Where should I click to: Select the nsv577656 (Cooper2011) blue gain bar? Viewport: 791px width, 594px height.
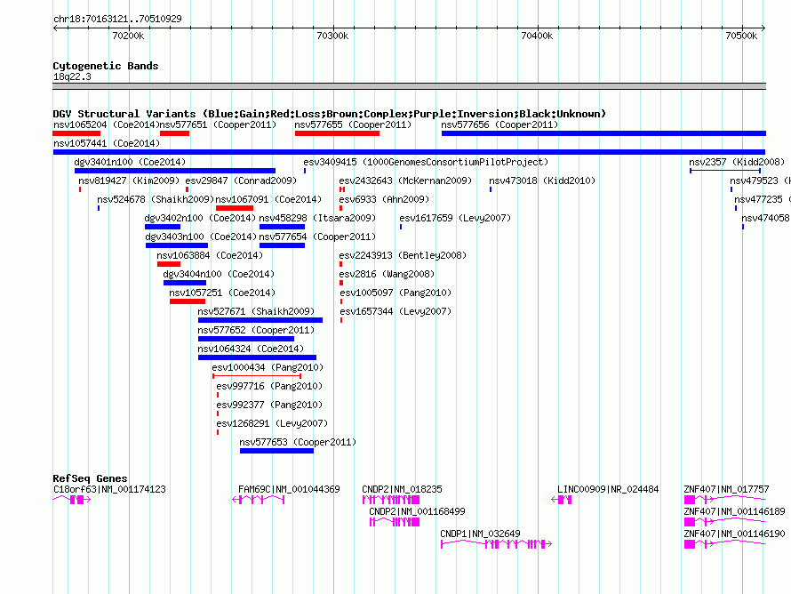coord(603,133)
